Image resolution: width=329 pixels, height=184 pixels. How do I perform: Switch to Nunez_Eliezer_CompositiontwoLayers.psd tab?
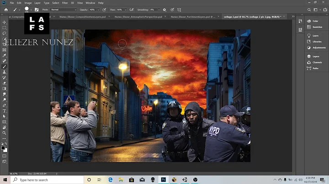pyautogui.click(x=82, y=17)
